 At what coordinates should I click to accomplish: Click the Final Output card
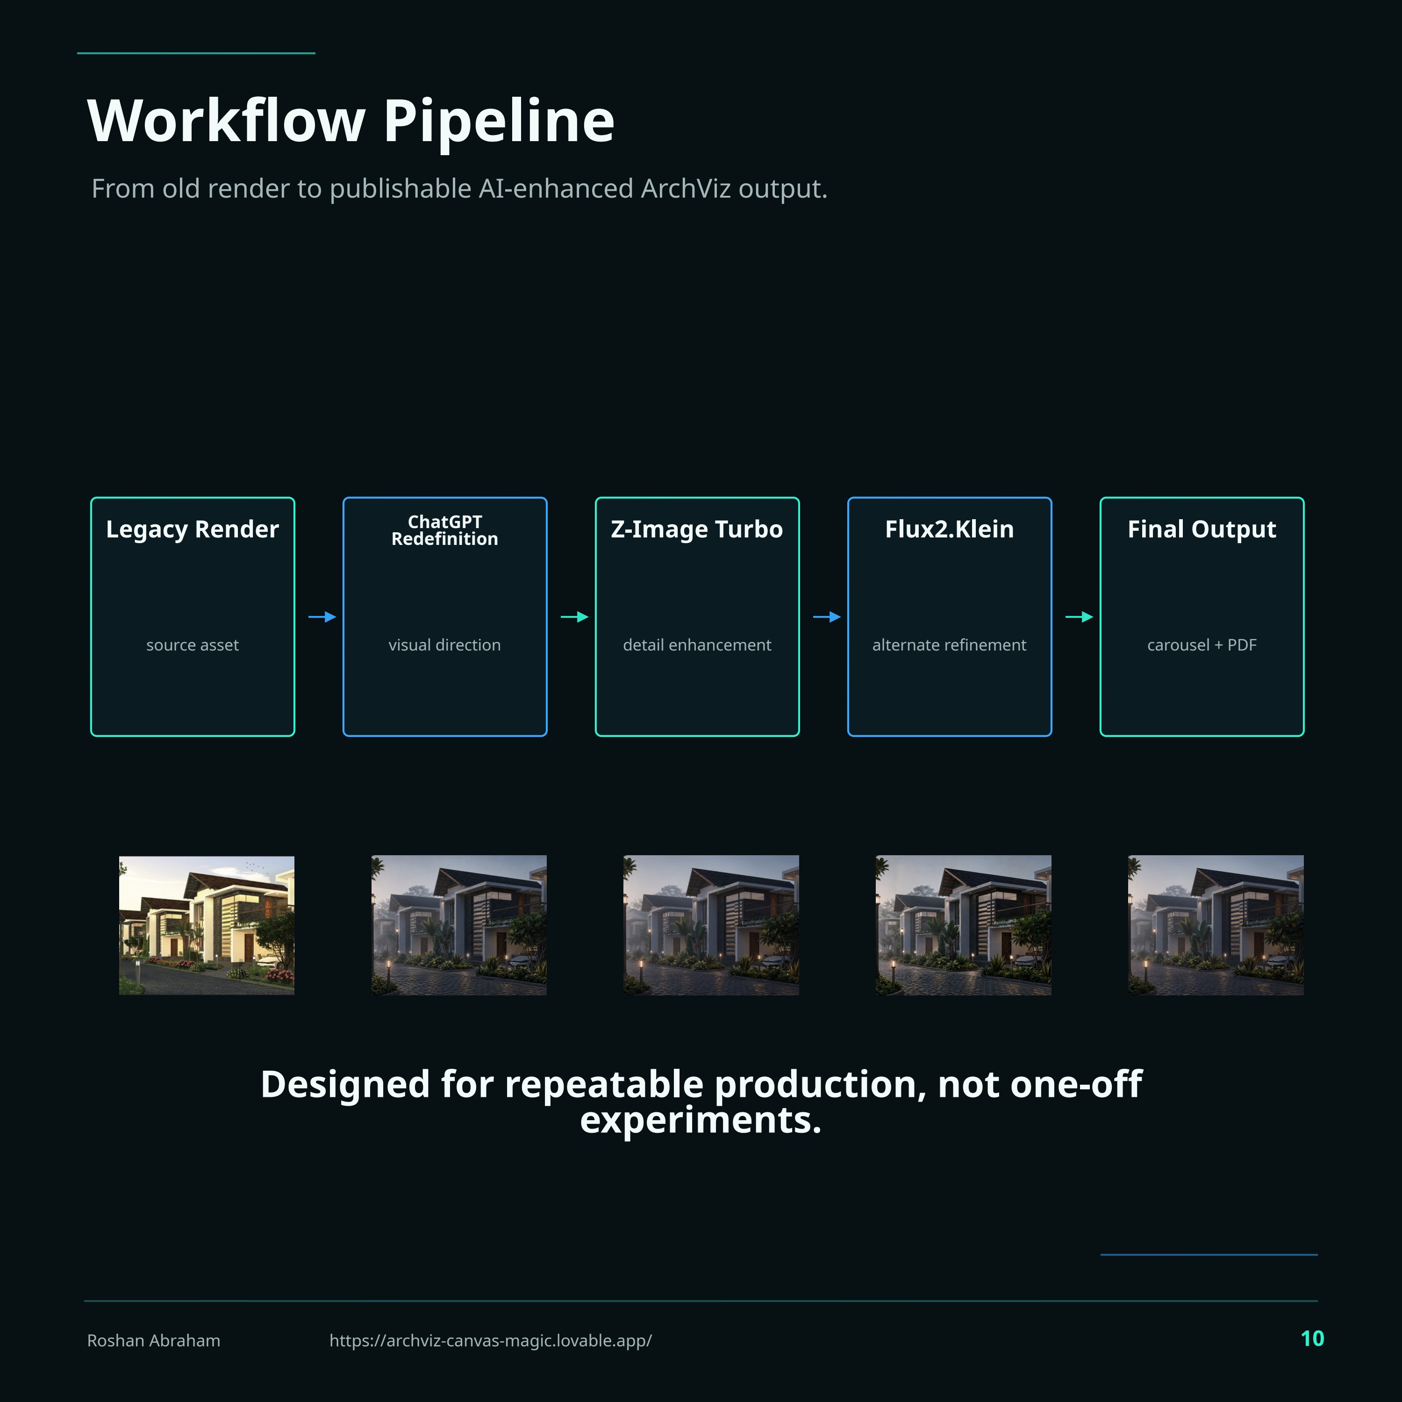pyautogui.click(x=1202, y=617)
